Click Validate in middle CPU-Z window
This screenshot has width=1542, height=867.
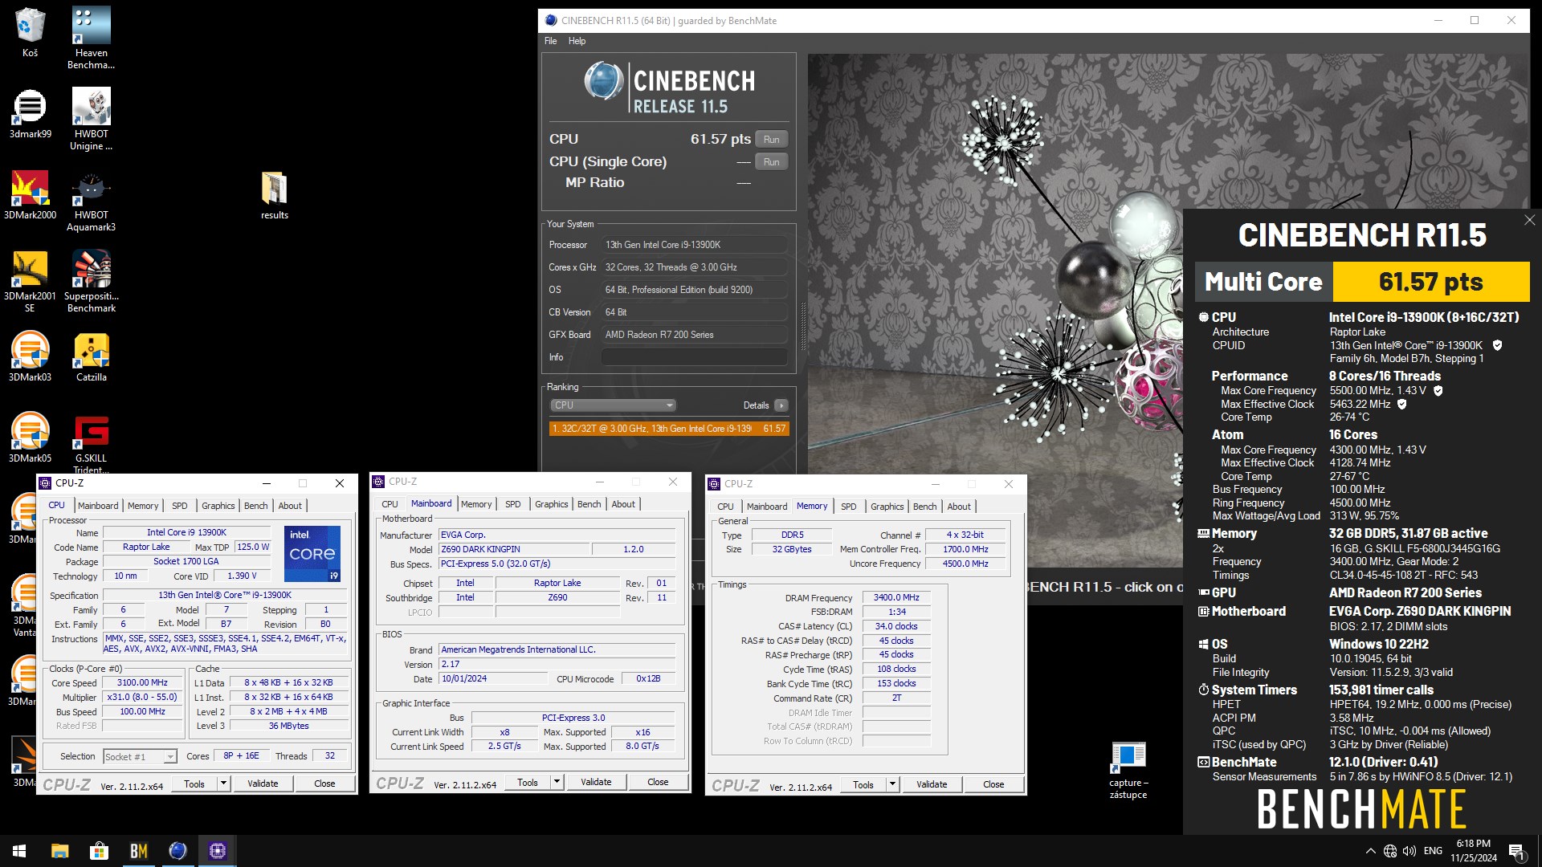pos(596,783)
